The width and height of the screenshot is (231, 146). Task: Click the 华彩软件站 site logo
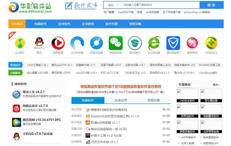(x=30, y=7)
